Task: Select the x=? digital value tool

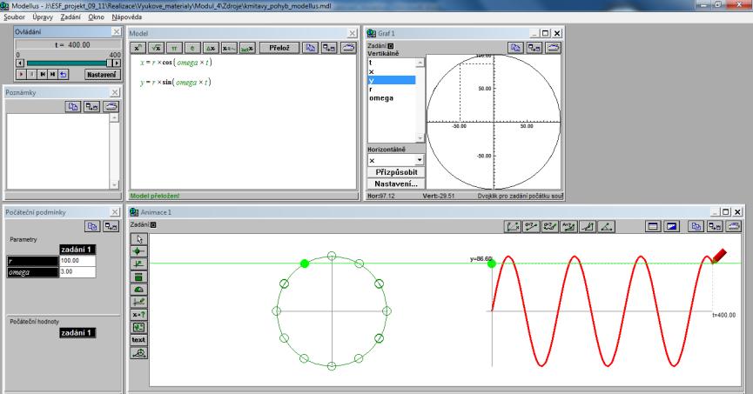Action: coord(138,315)
